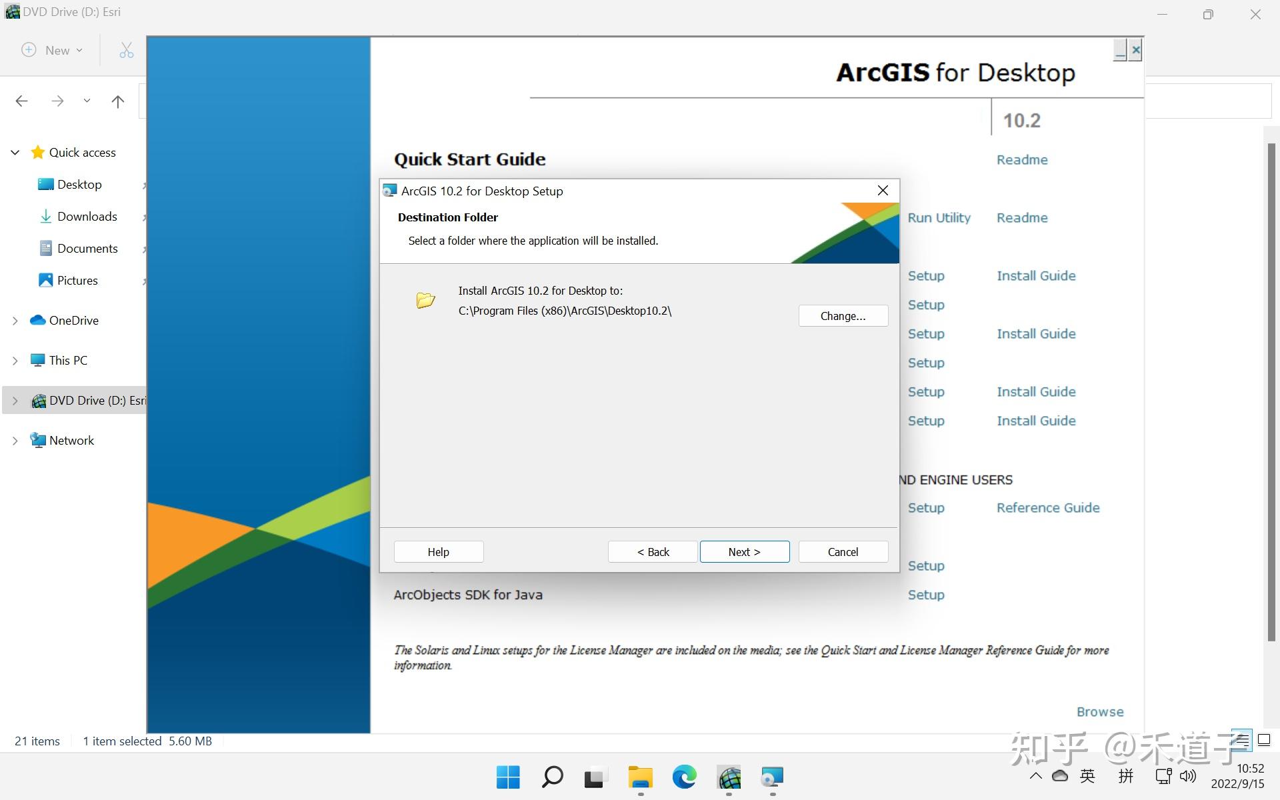Viewport: 1280px width, 800px height.
Task: Click the folder icon next to the install path
Action: [425, 300]
